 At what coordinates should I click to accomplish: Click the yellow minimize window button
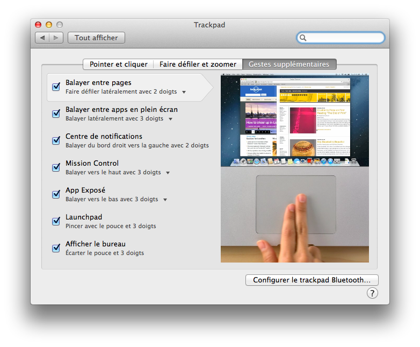(49, 25)
